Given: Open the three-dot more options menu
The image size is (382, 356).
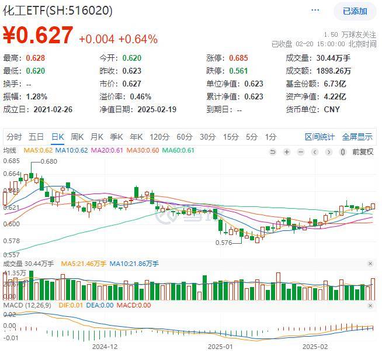Looking at the screenshot, I should [316, 11].
